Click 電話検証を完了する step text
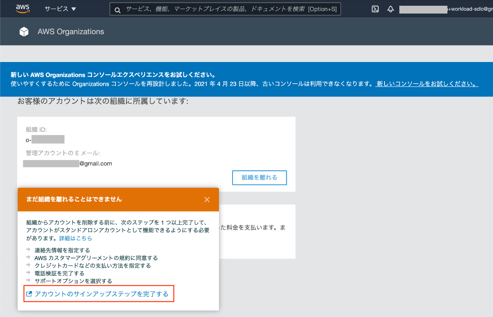493x317 pixels. coord(60,273)
